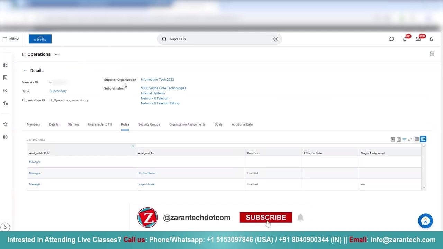Open notifications bell with 331 badge
Screen dimensions: 443x249
click(405, 39)
